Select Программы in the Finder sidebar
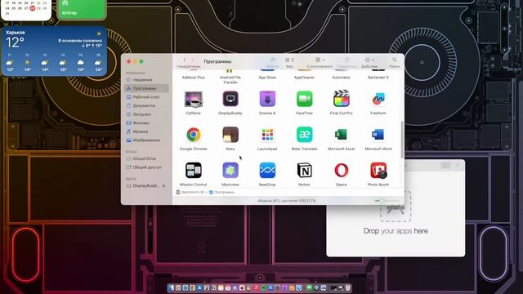Image resolution: width=523 pixels, height=294 pixels. (x=146, y=88)
